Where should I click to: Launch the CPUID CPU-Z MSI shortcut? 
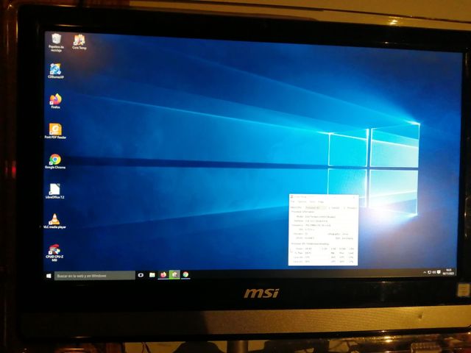tap(55, 251)
